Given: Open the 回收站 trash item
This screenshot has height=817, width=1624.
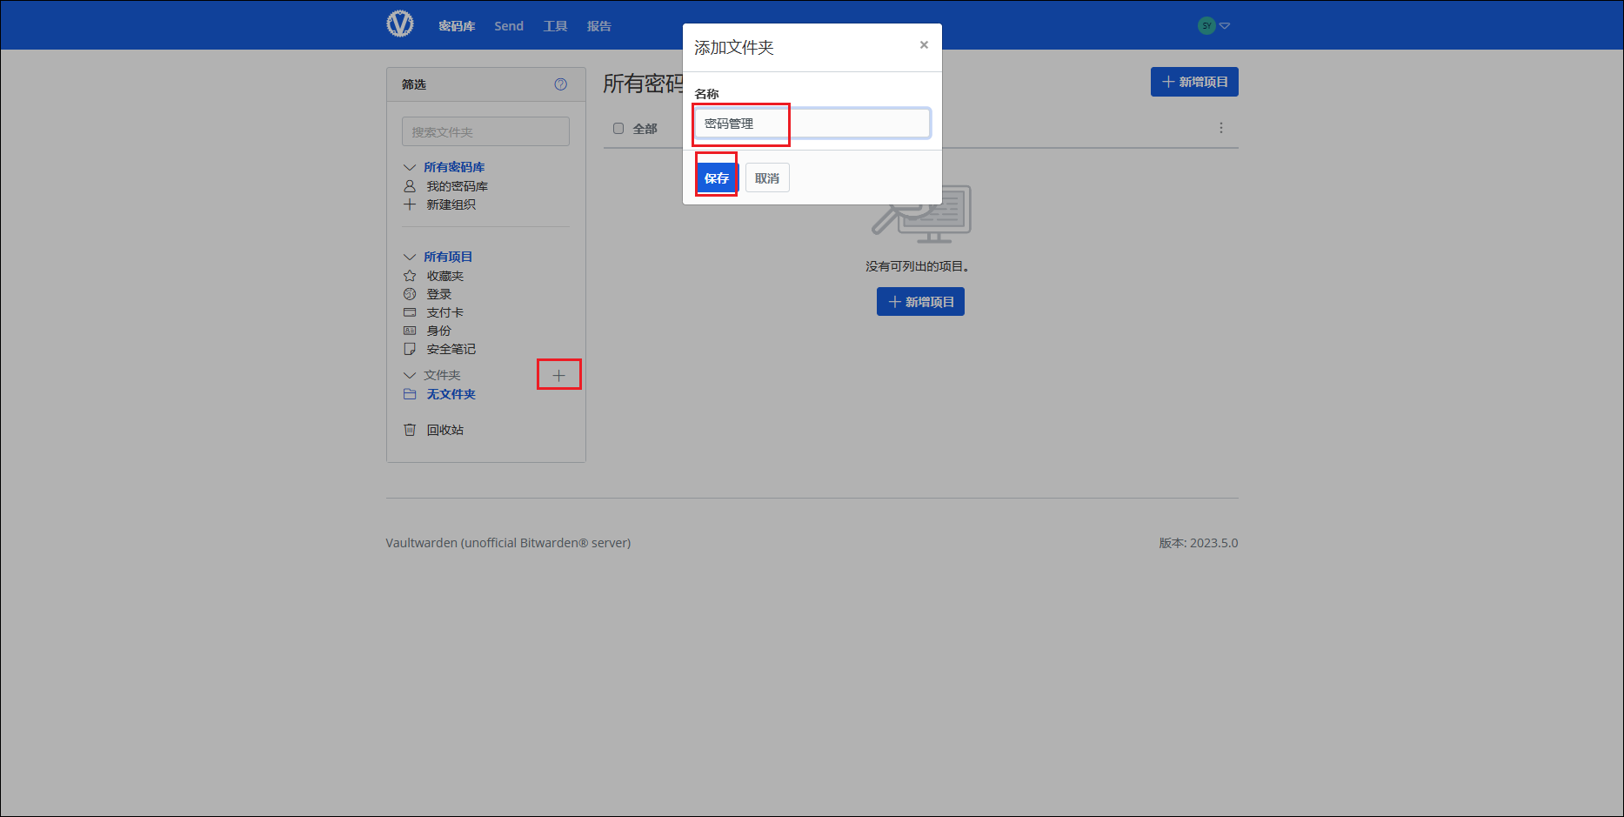Looking at the screenshot, I should 444,430.
